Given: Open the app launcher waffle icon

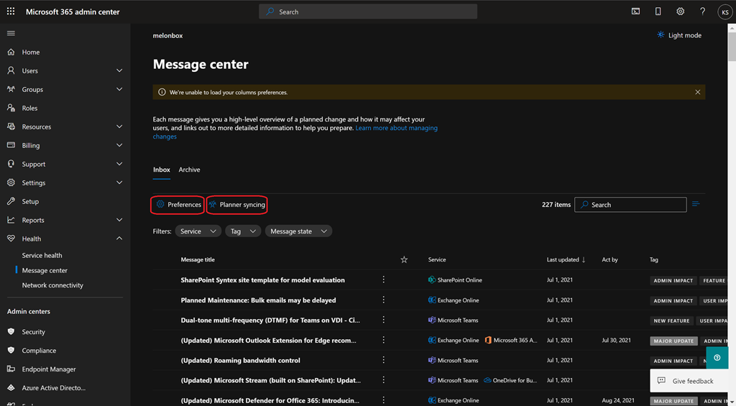Looking at the screenshot, I should click(x=11, y=11).
